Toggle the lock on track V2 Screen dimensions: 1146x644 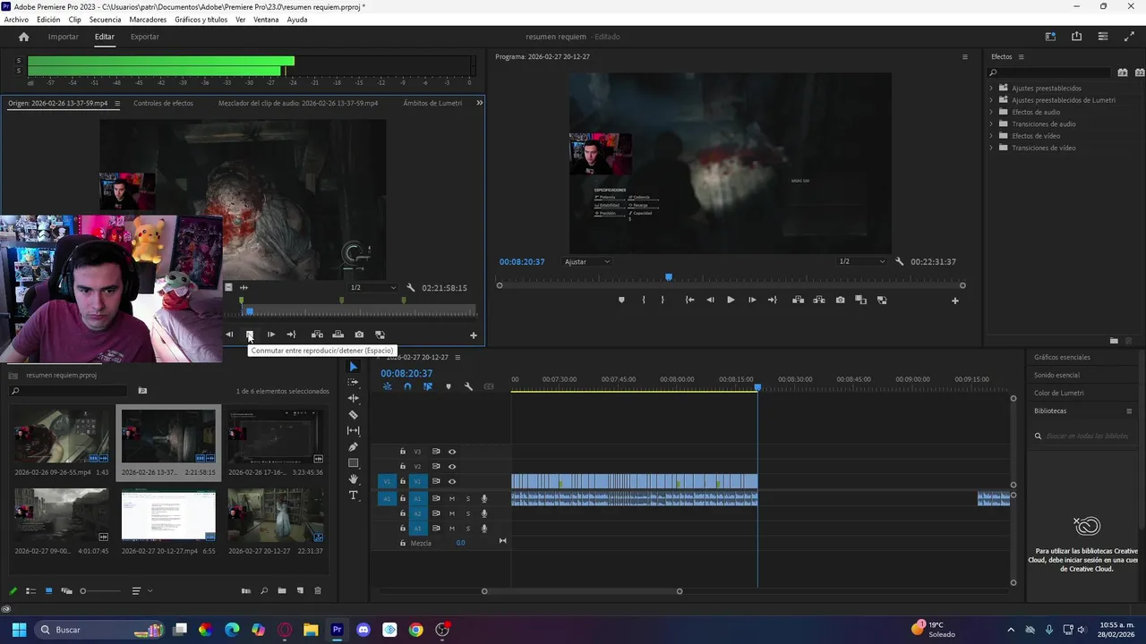click(403, 466)
